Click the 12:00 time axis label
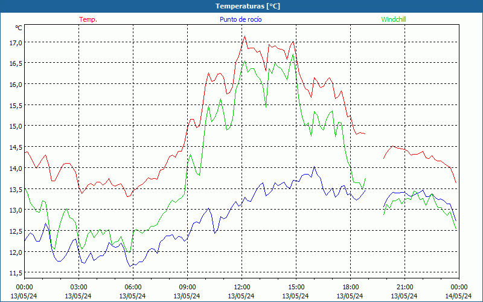483x302 pixels. click(242, 288)
